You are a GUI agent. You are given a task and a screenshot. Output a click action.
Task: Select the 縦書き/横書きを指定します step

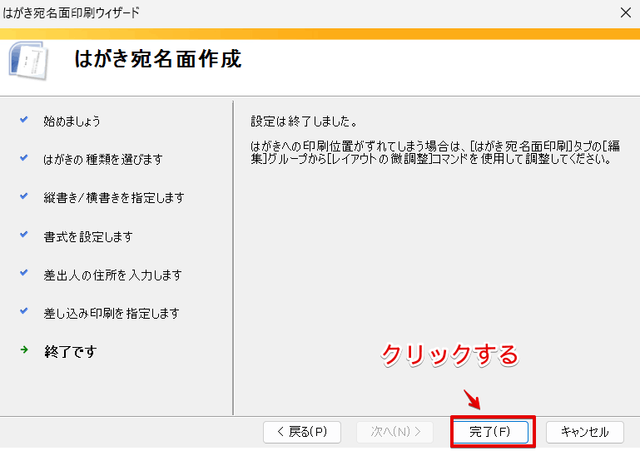click(114, 198)
